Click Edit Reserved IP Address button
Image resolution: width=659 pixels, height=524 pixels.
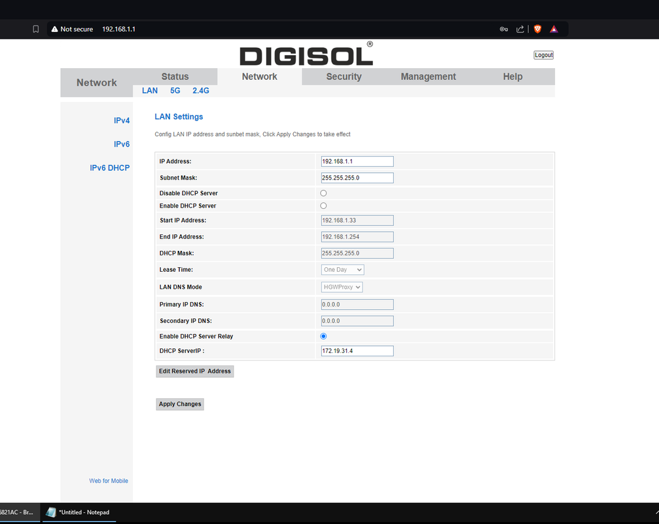pos(194,371)
